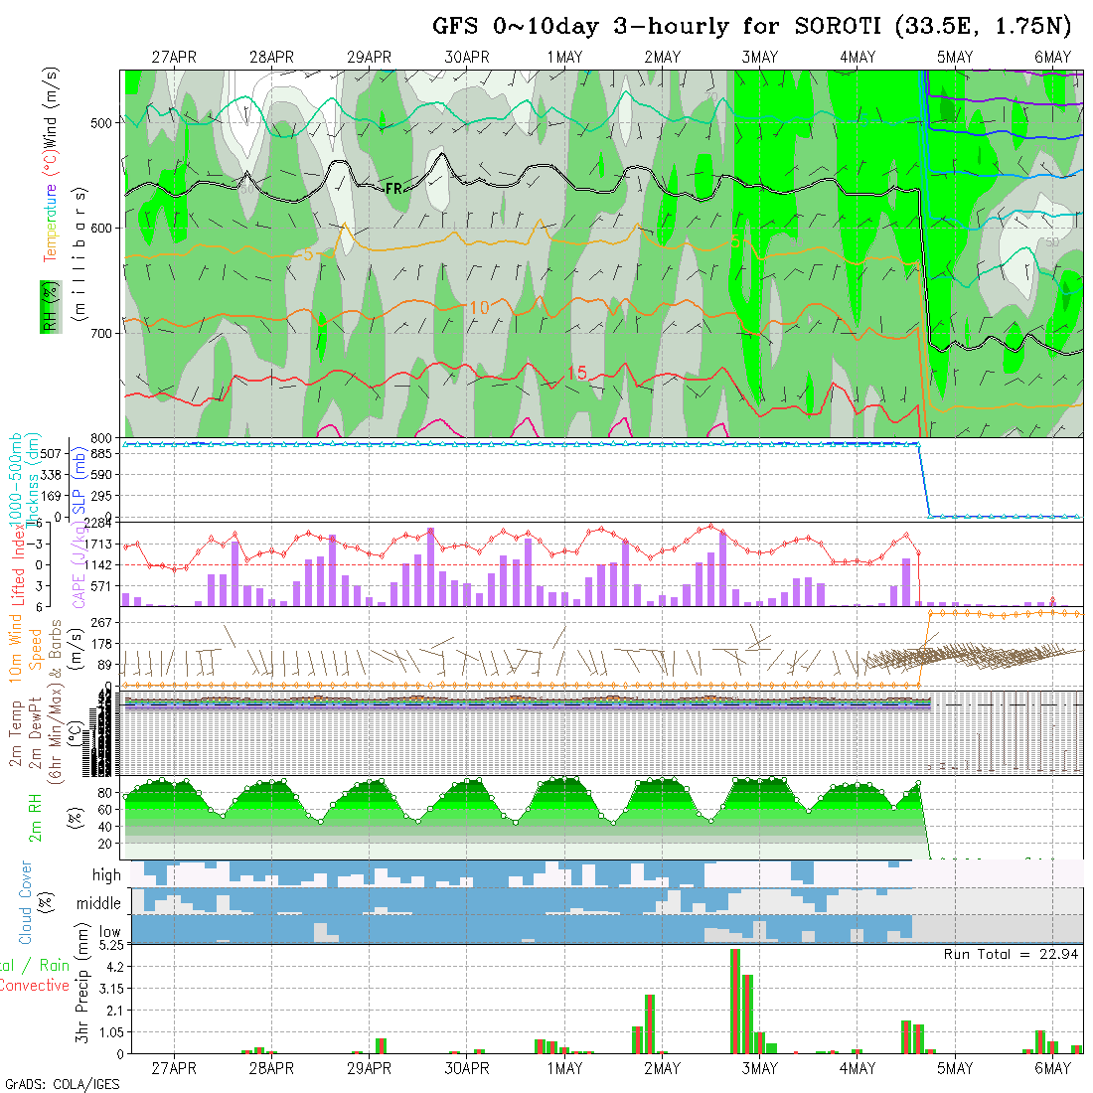Select the low cloud cover row label
The image size is (1093, 1093).
pos(109,932)
